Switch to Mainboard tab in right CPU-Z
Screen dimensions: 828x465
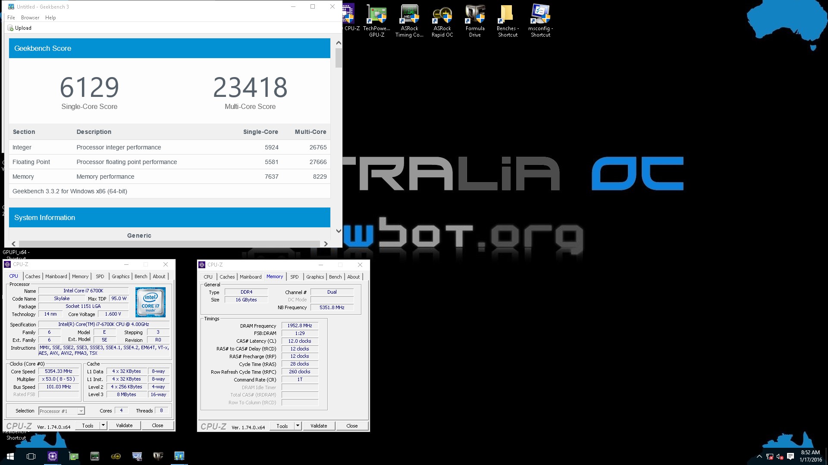251,277
